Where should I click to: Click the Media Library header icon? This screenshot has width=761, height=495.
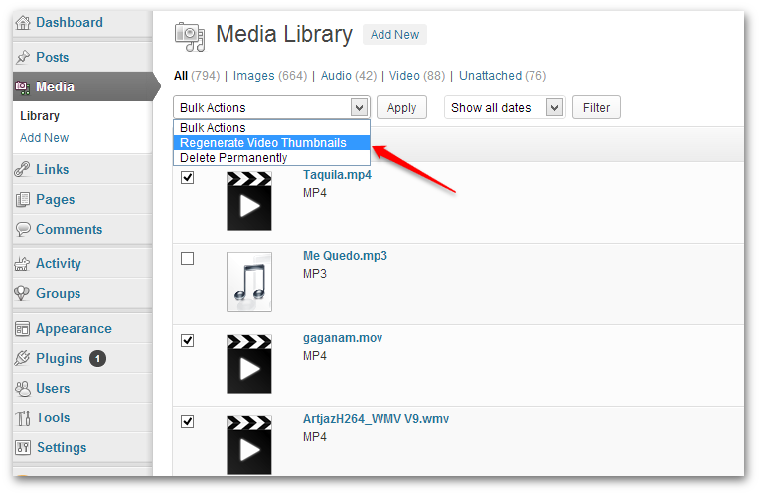[190, 37]
